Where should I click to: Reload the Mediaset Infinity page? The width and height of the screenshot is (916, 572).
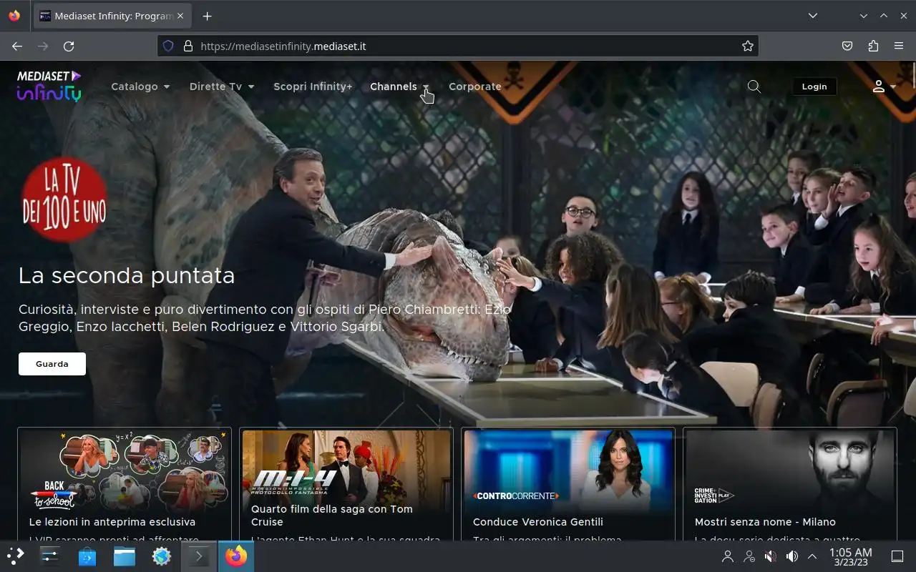click(x=69, y=46)
